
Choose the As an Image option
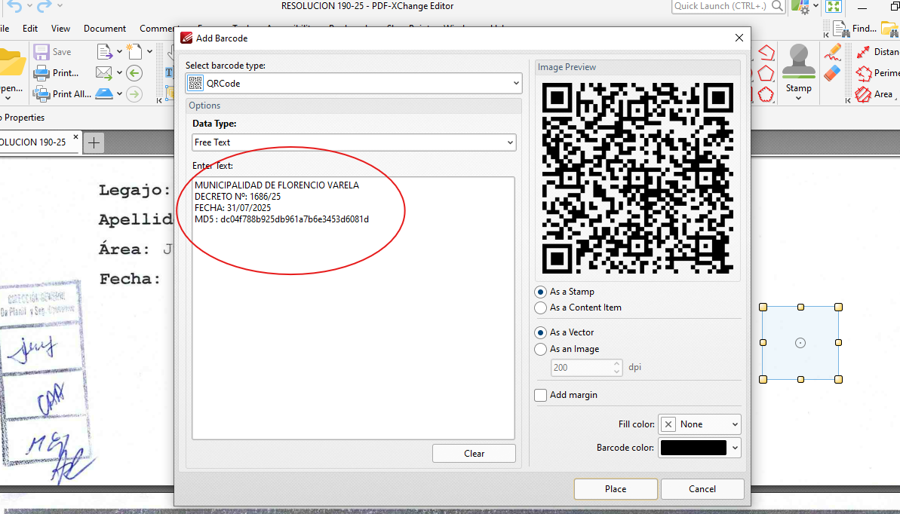[540, 349]
